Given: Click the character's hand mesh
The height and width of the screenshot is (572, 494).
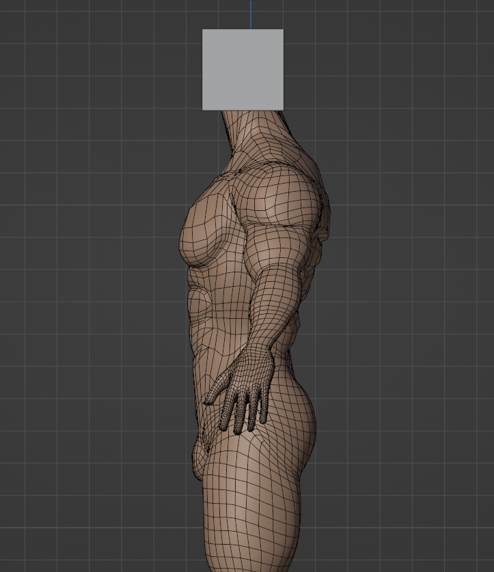Looking at the screenshot, I should [x=239, y=390].
